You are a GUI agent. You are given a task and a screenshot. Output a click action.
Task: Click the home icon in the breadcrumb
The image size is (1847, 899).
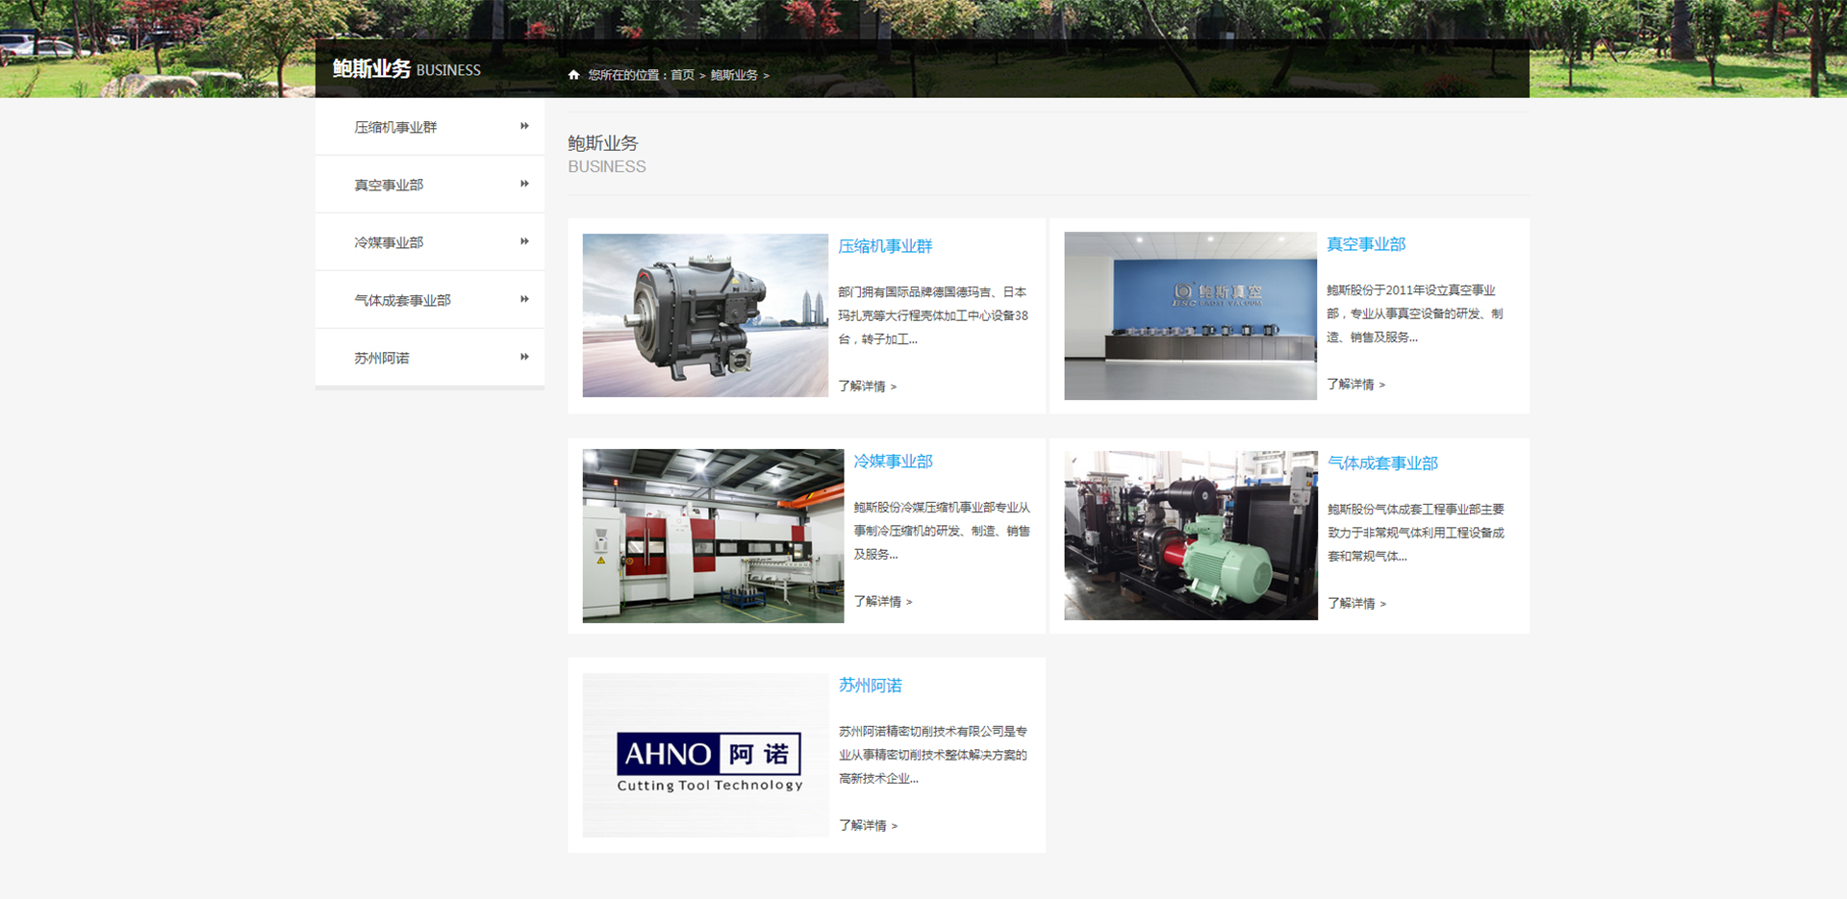click(x=573, y=75)
